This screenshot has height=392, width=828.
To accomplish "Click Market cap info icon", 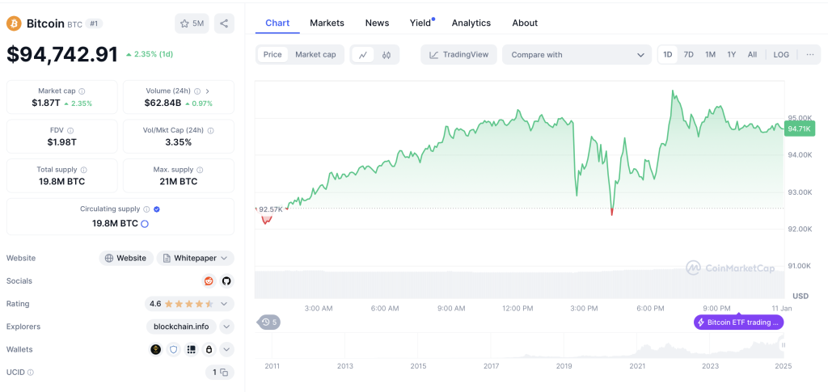I will [82, 91].
